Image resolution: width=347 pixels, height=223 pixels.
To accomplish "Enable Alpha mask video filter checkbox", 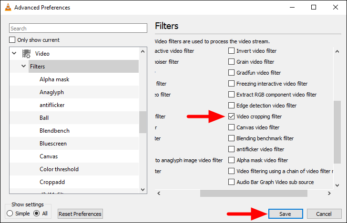I will pos(231,160).
